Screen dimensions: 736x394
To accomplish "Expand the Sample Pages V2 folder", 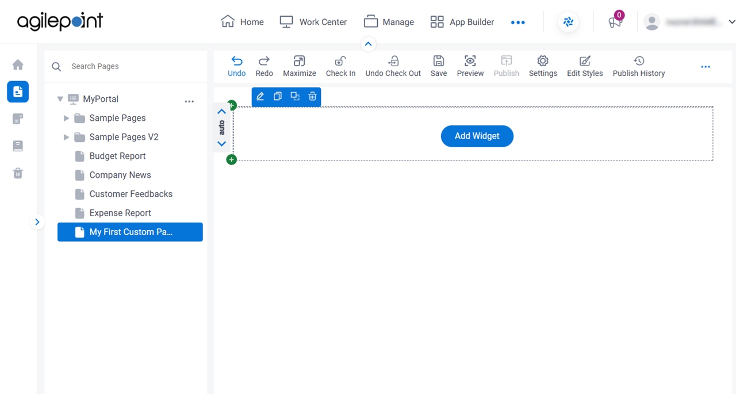I will pos(66,137).
